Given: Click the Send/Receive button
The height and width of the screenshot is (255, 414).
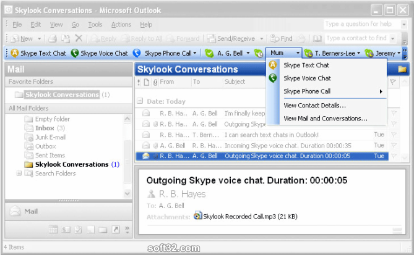Looking at the screenshot, I should [231, 39].
